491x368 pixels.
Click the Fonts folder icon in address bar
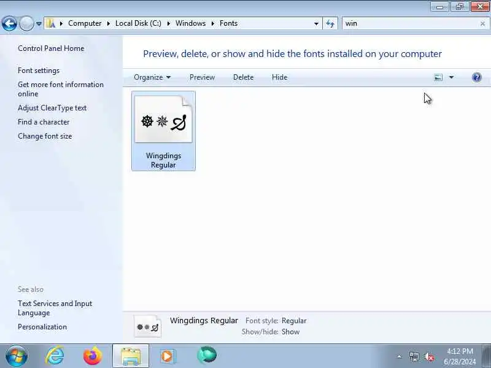[51, 23]
